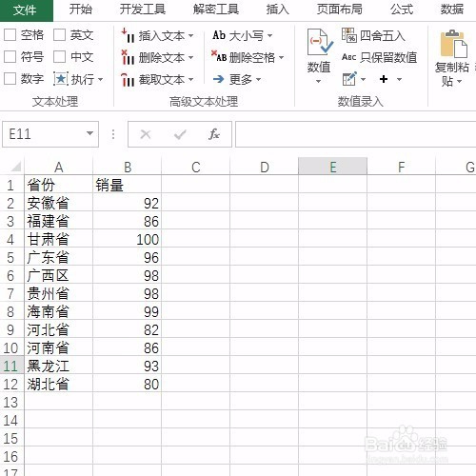
Task: Select cell containing 甘肃省
Action: coord(58,239)
